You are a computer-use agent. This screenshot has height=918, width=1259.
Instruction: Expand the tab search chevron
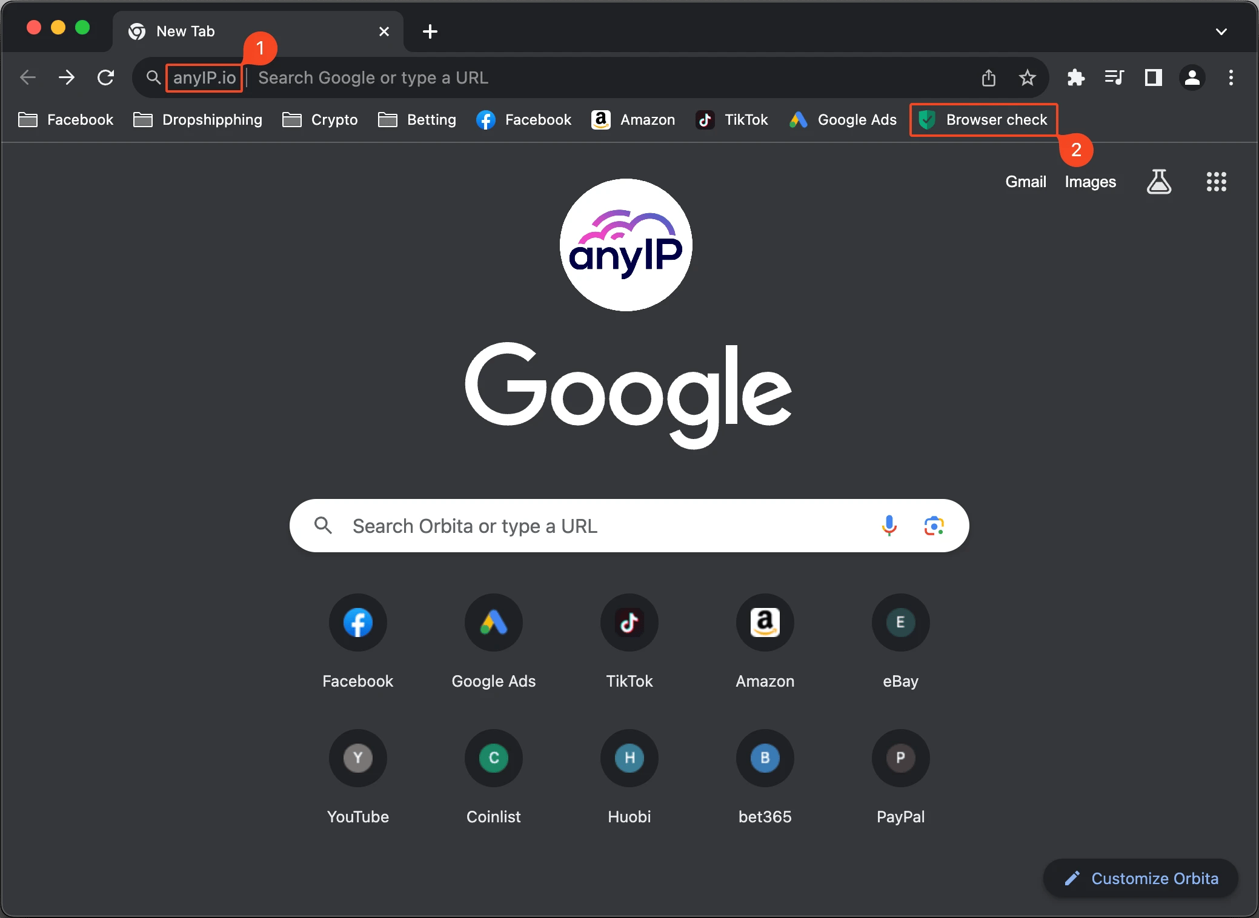(1222, 31)
